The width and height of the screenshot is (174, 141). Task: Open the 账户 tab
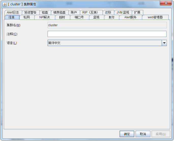pyautogui.click(x=74, y=12)
